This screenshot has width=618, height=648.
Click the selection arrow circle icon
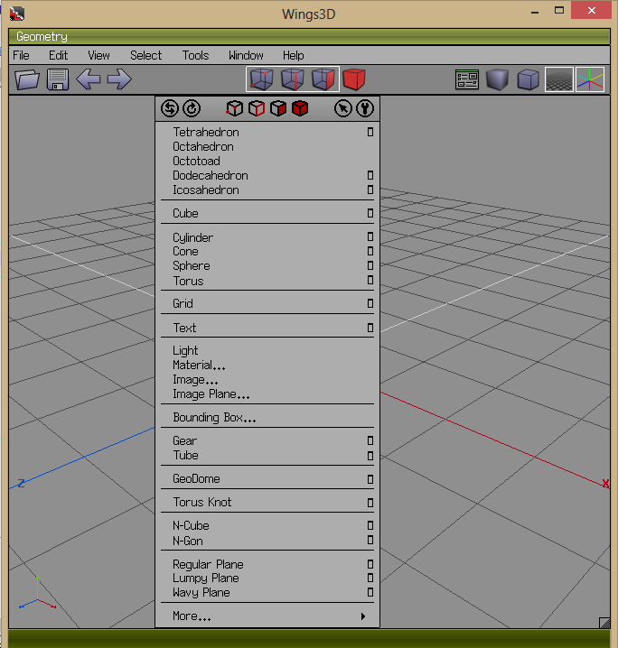point(343,108)
